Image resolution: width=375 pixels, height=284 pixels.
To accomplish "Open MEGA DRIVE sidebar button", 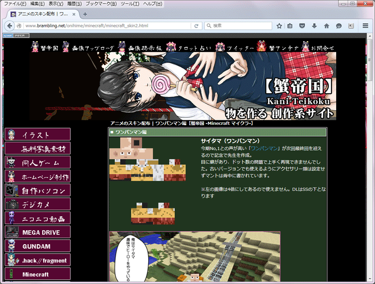I will pyautogui.click(x=38, y=232).
